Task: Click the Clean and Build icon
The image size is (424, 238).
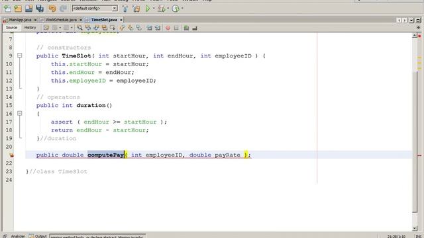Action: (x=136, y=9)
